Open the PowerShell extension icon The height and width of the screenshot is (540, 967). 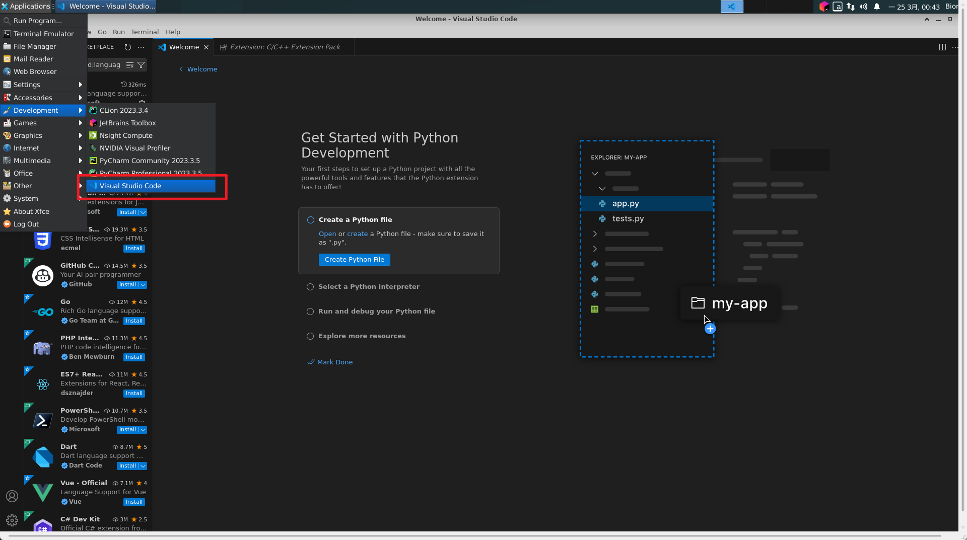pyautogui.click(x=43, y=420)
